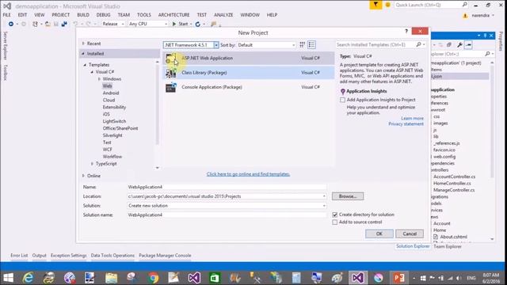The image size is (507, 285).
Task: Click the Solution name input field
Action: pyautogui.click(x=227, y=215)
